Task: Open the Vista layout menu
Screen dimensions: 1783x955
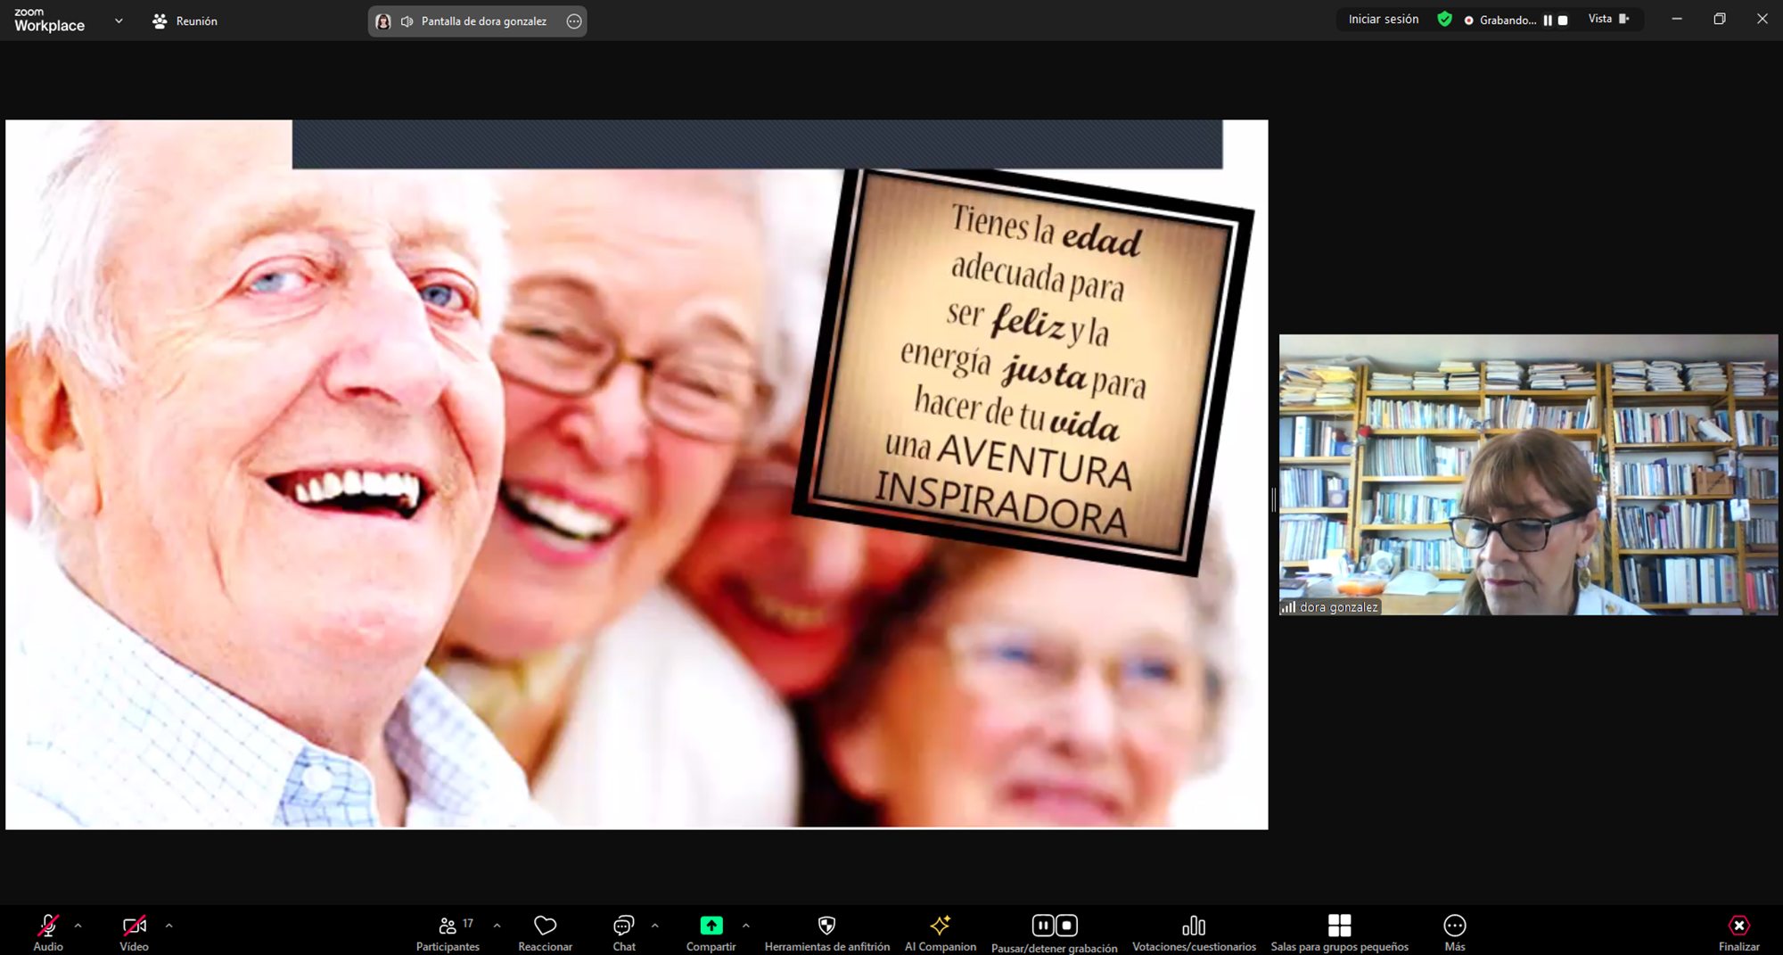Action: (x=1607, y=20)
